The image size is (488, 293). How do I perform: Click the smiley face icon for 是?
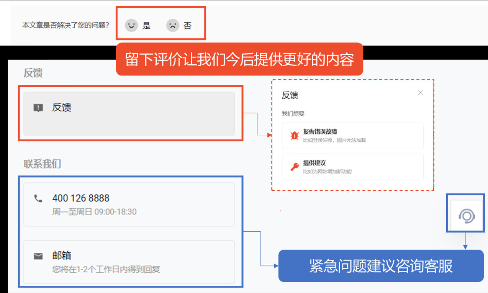coord(131,26)
